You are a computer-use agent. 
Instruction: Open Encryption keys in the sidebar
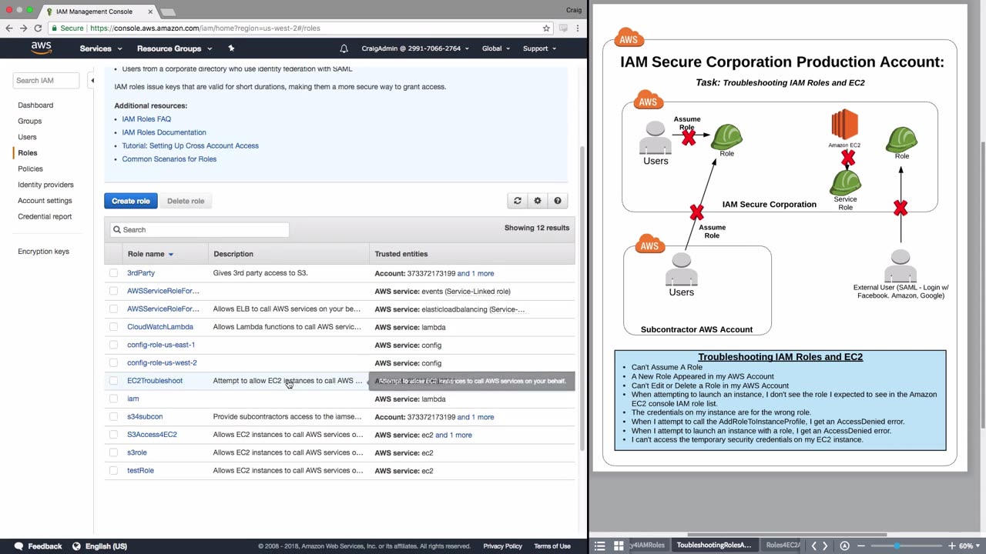tap(43, 252)
